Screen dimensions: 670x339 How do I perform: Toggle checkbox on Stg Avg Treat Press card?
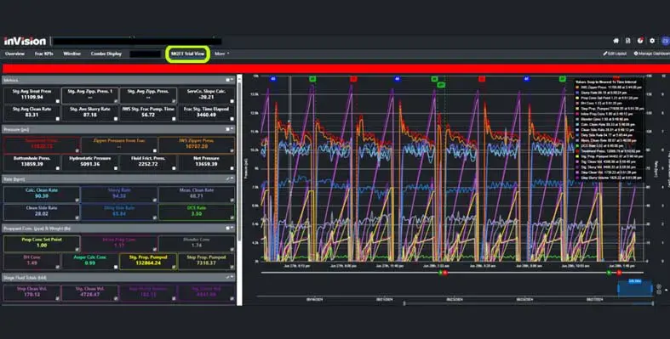58,101
